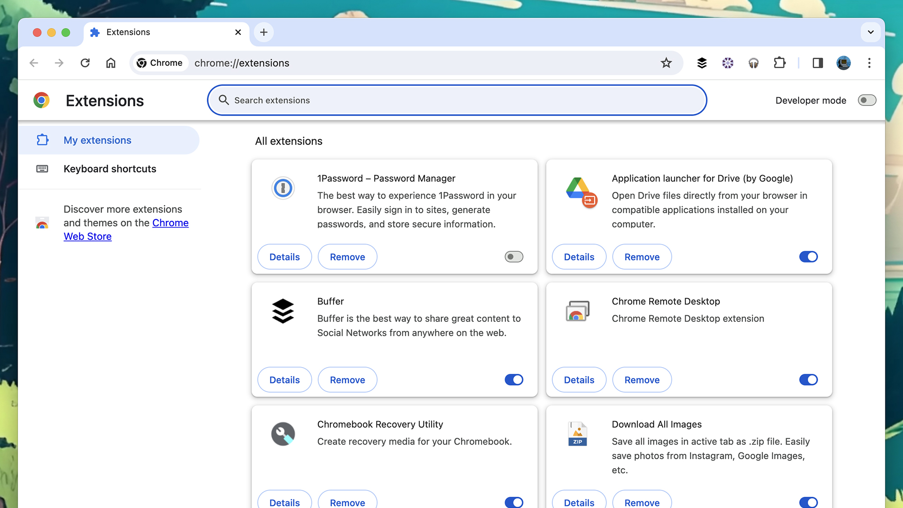
Task: Enable the 1Password extension toggle
Action: click(514, 257)
